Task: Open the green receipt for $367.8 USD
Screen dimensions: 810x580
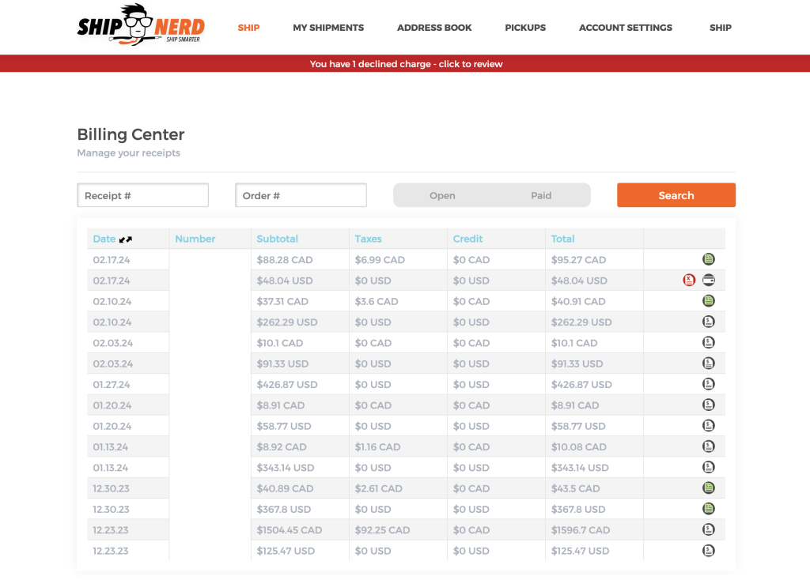Action: tap(709, 509)
